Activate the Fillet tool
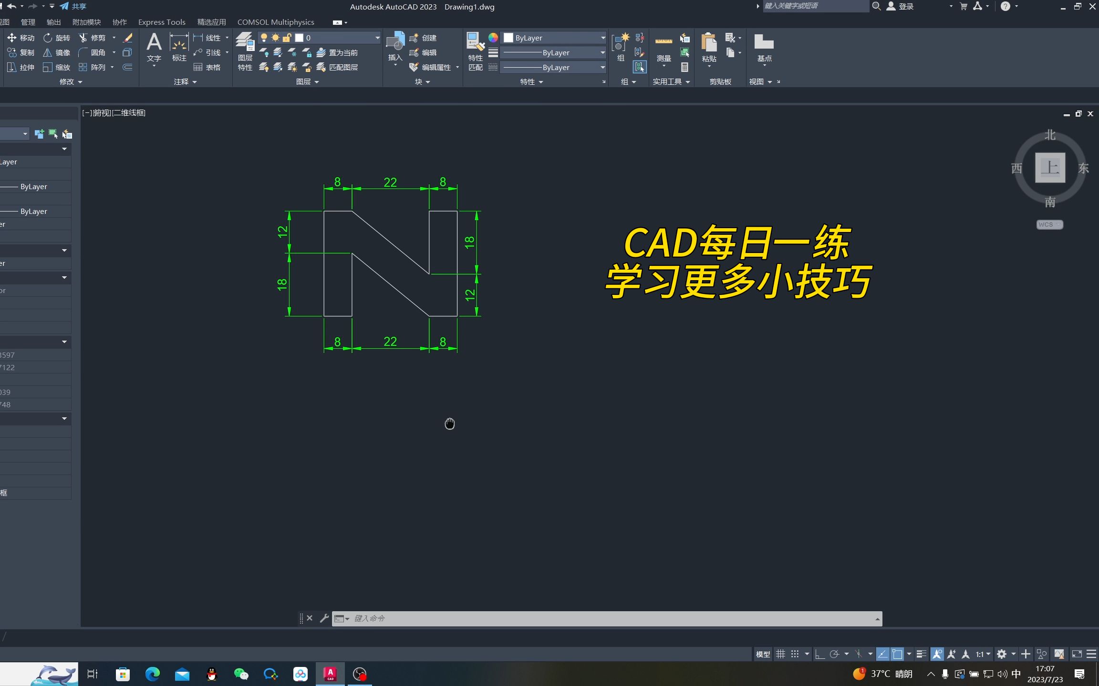Image resolution: width=1099 pixels, height=686 pixels. [x=97, y=52]
